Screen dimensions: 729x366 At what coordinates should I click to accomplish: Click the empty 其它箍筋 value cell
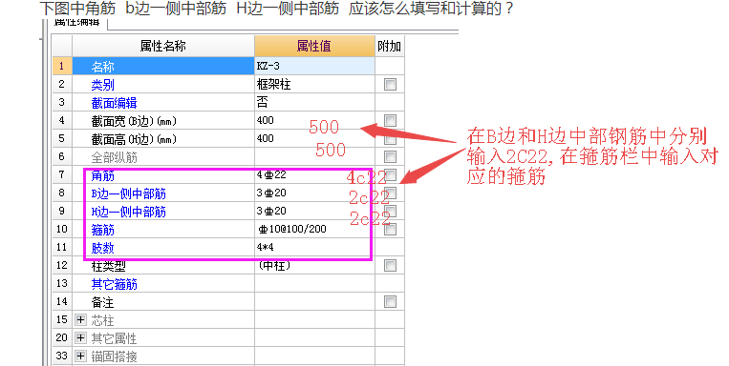314,283
